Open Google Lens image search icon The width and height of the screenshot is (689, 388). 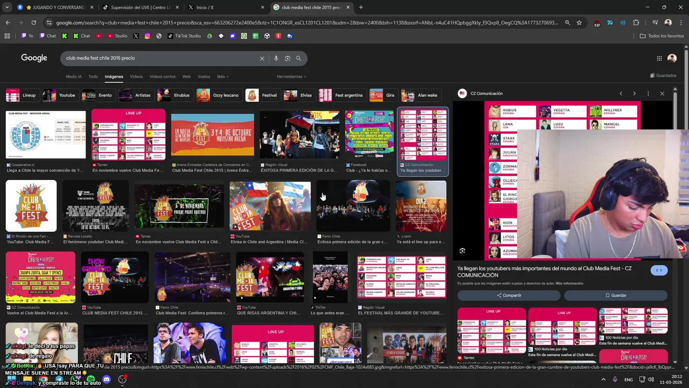[287, 58]
